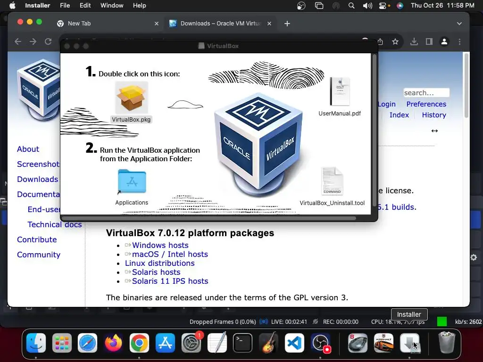This screenshot has width=483, height=362.
Task: Open the Trash in the dock
Action: (447, 342)
